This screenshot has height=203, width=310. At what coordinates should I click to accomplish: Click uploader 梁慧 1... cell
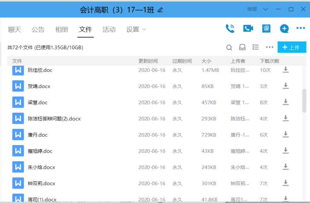tap(240, 102)
